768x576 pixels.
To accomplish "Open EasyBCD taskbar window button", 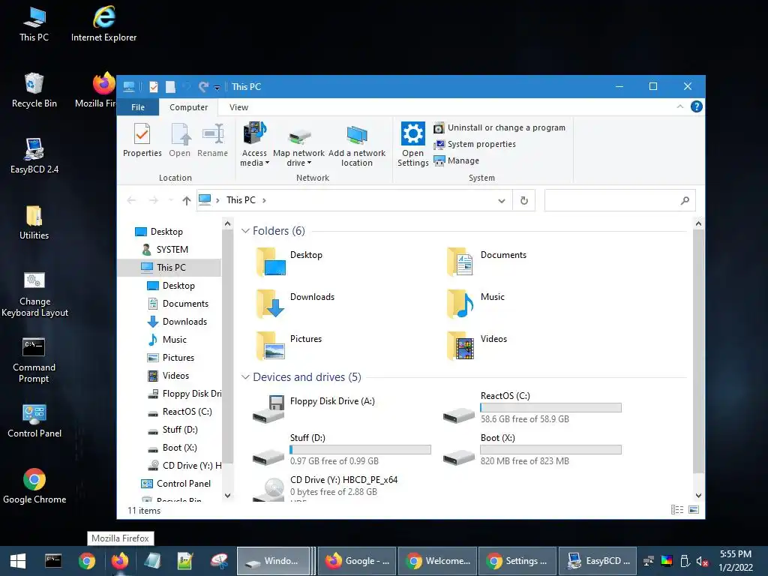I will (x=598, y=561).
